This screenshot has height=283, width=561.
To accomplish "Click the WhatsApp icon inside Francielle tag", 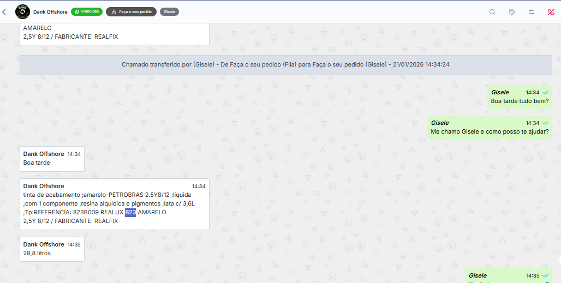I will [x=77, y=11].
